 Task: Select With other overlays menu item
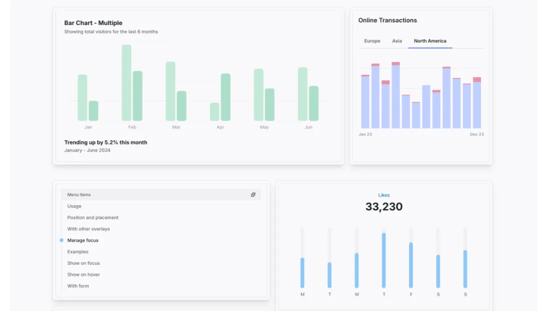(x=88, y=229)
